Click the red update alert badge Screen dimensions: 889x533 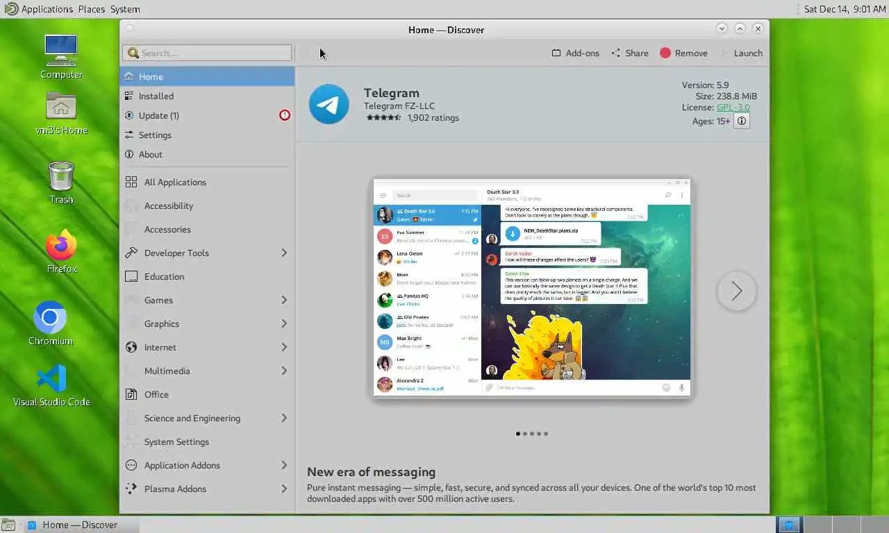285,115
